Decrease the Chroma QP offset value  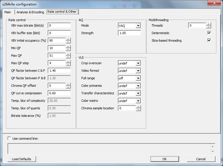pos(68,87)
